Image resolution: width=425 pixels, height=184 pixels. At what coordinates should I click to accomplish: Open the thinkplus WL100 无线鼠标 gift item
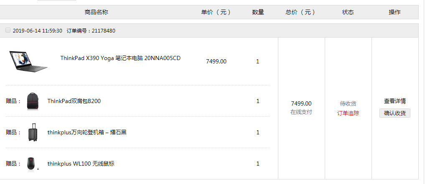point(81,164)
